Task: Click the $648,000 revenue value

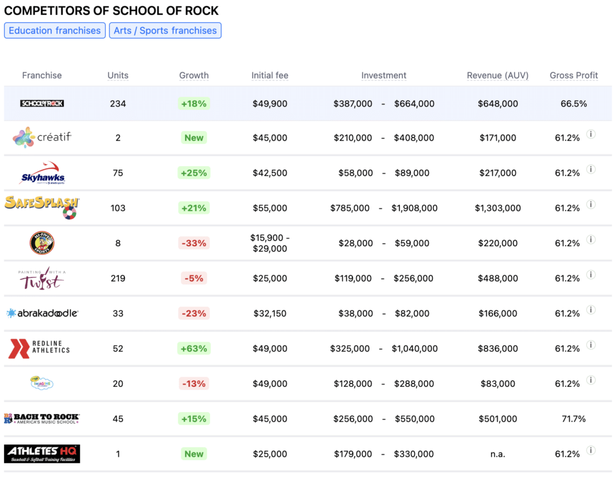Action: pyautogui.click(x=497, y=104)
